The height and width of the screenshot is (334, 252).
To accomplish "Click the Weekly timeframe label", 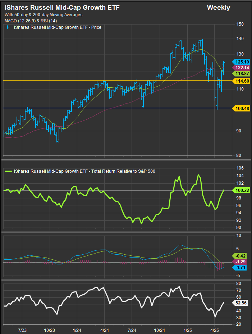I will (x=219, y=8).
